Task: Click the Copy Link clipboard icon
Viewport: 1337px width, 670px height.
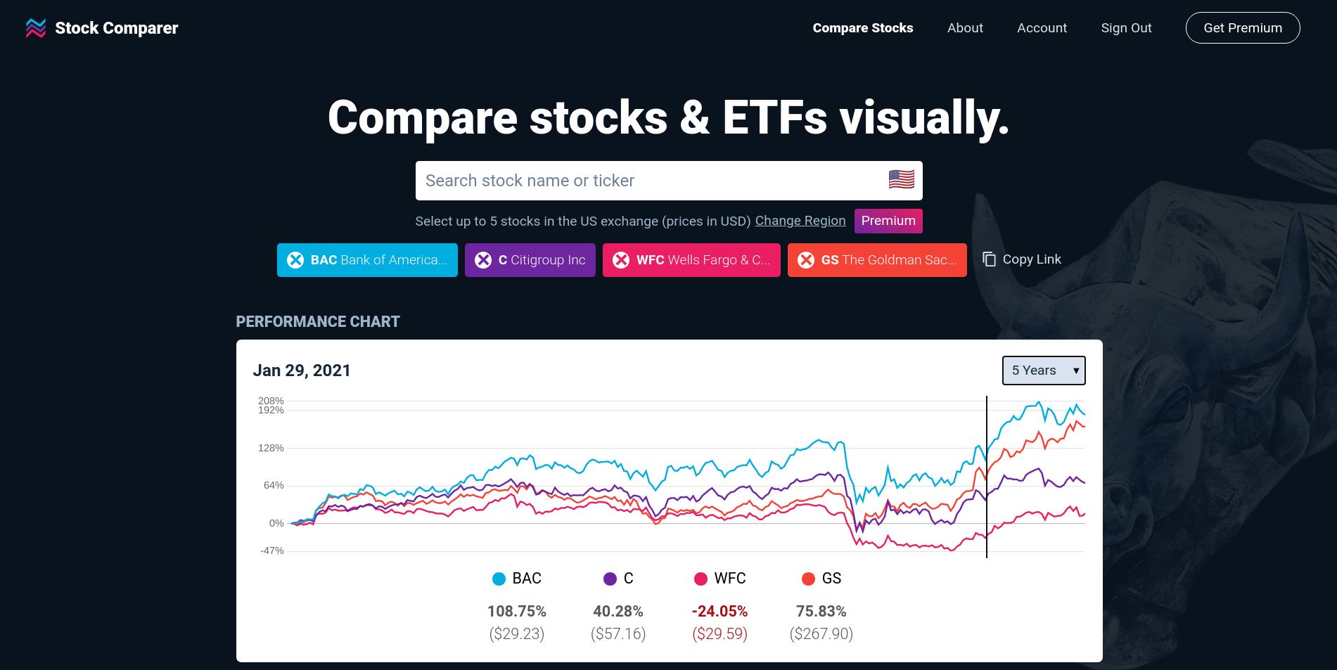Action: pyautogui.click(x=988, y=259)
